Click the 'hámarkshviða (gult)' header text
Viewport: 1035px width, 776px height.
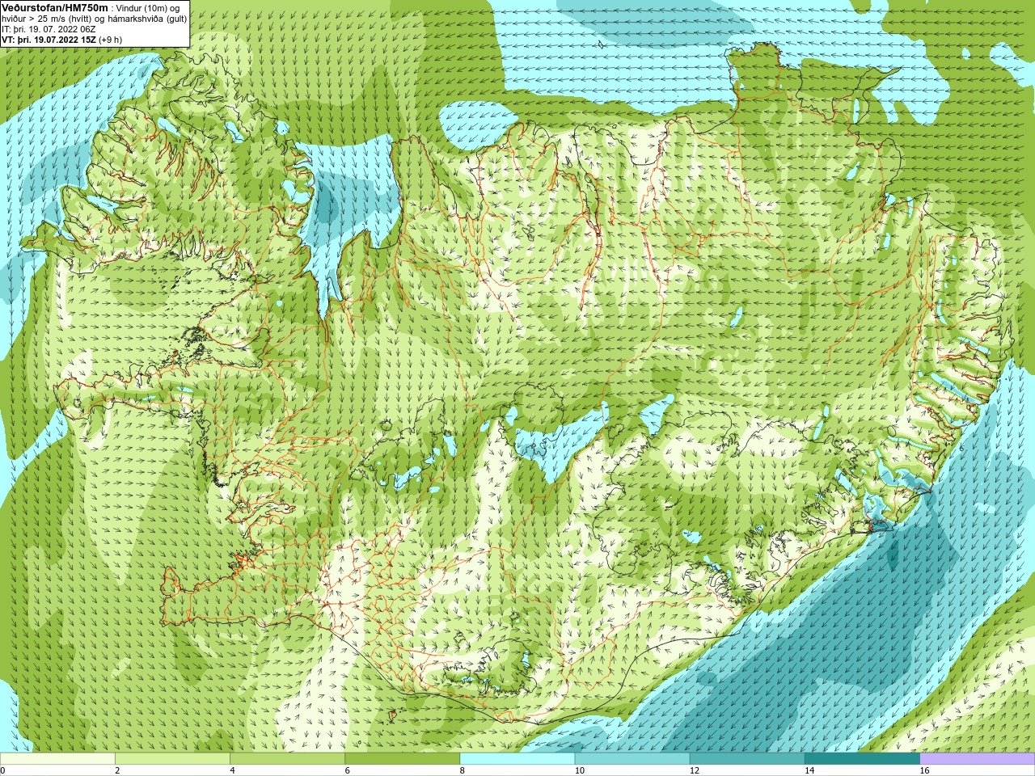(148, 19)
